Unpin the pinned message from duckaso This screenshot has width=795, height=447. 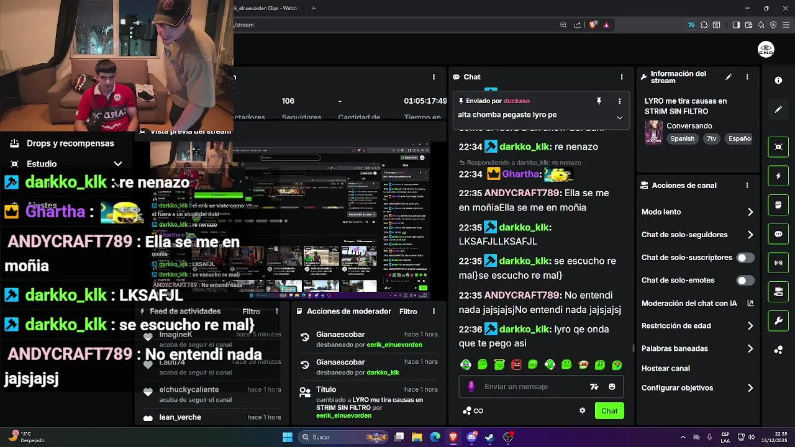(x=599, y=101)
